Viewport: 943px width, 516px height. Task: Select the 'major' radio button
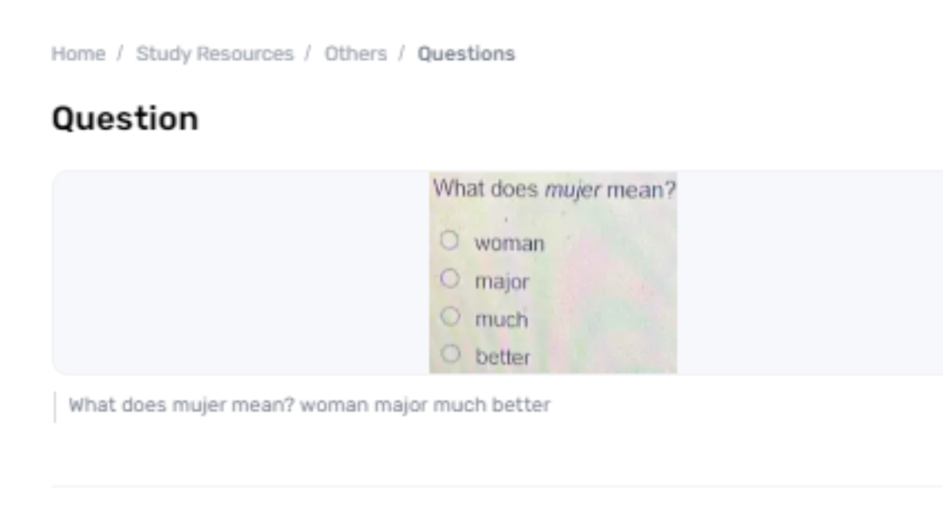(x=449, y=279)
